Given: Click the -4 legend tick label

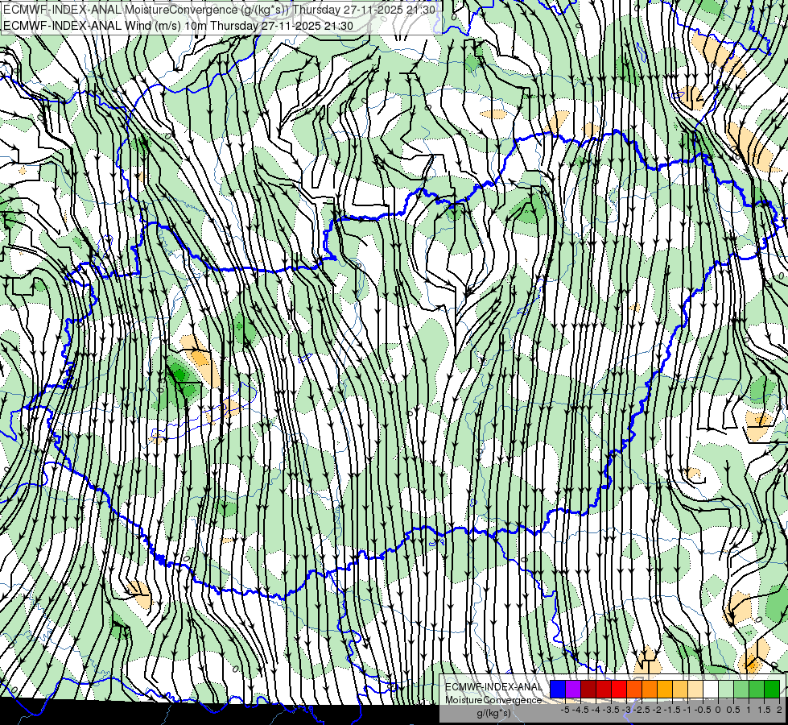Looking at the screenshot, I should (596, 710).
